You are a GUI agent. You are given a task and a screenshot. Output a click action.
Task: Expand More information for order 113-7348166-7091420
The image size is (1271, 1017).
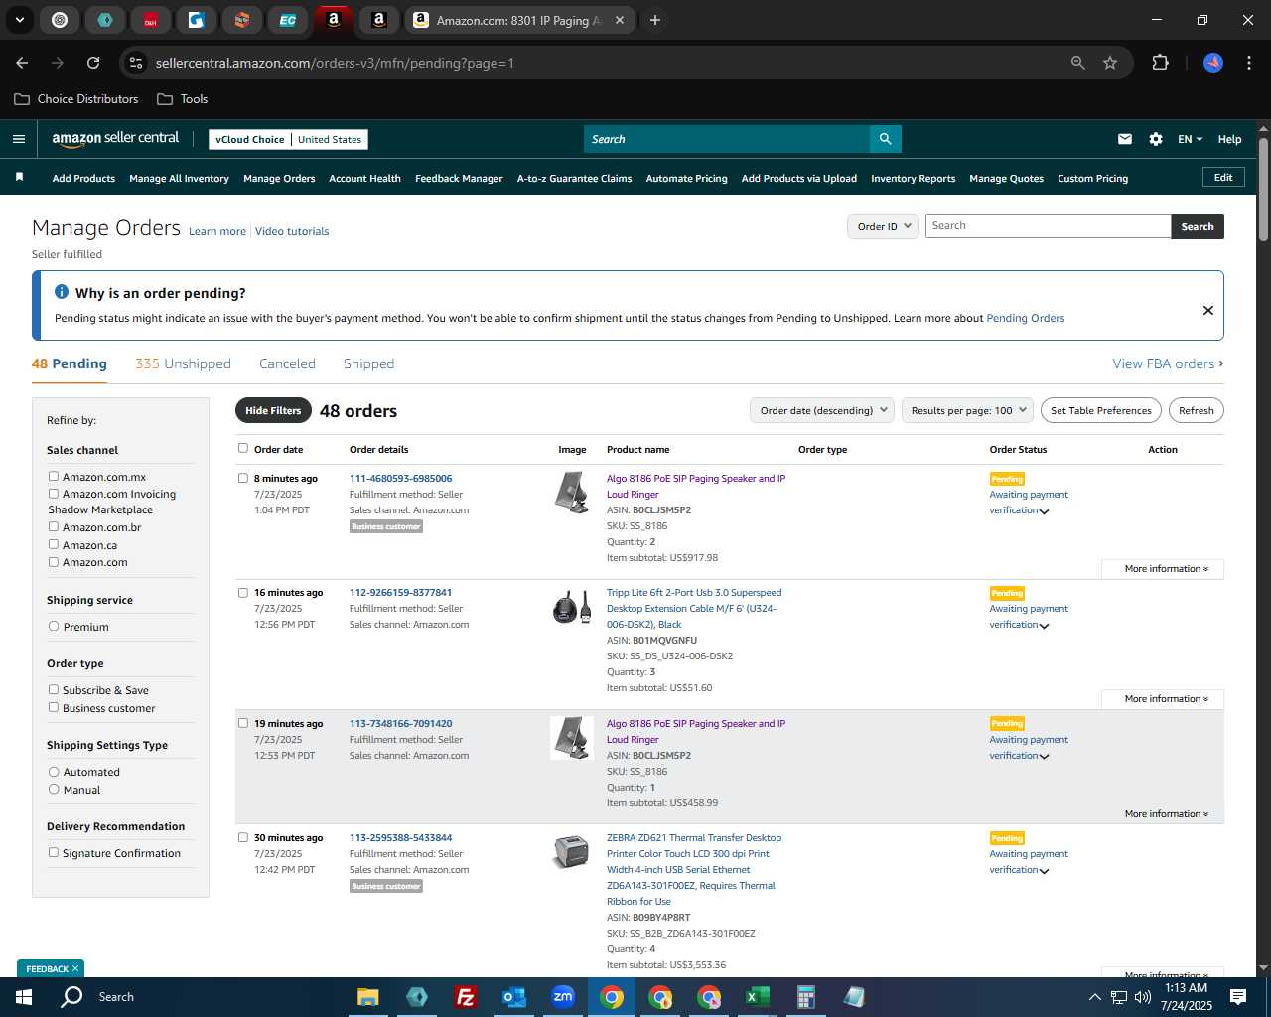tap(1166, 814)
